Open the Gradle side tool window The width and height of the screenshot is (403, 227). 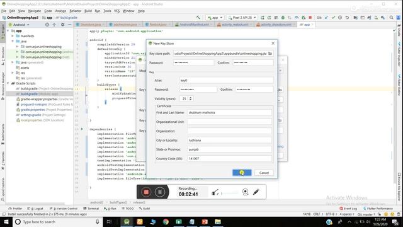(399, 30)
